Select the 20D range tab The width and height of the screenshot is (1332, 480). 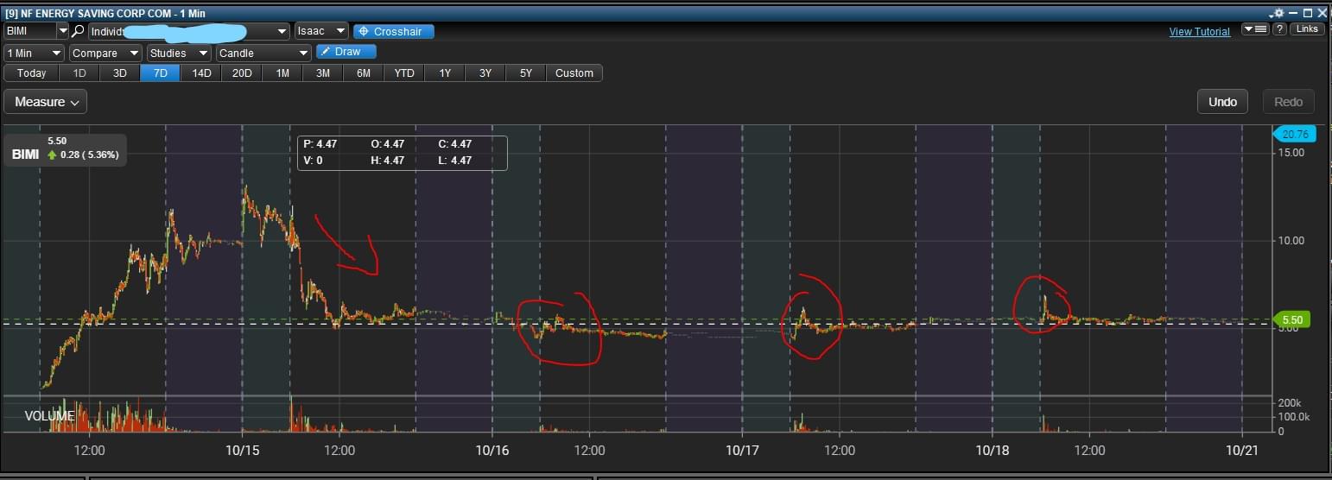pos(242,73)
